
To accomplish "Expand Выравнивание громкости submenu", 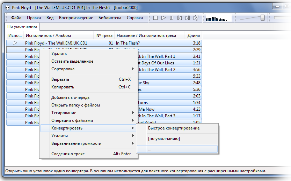I will pyautogui.click(x=89, y=143).
